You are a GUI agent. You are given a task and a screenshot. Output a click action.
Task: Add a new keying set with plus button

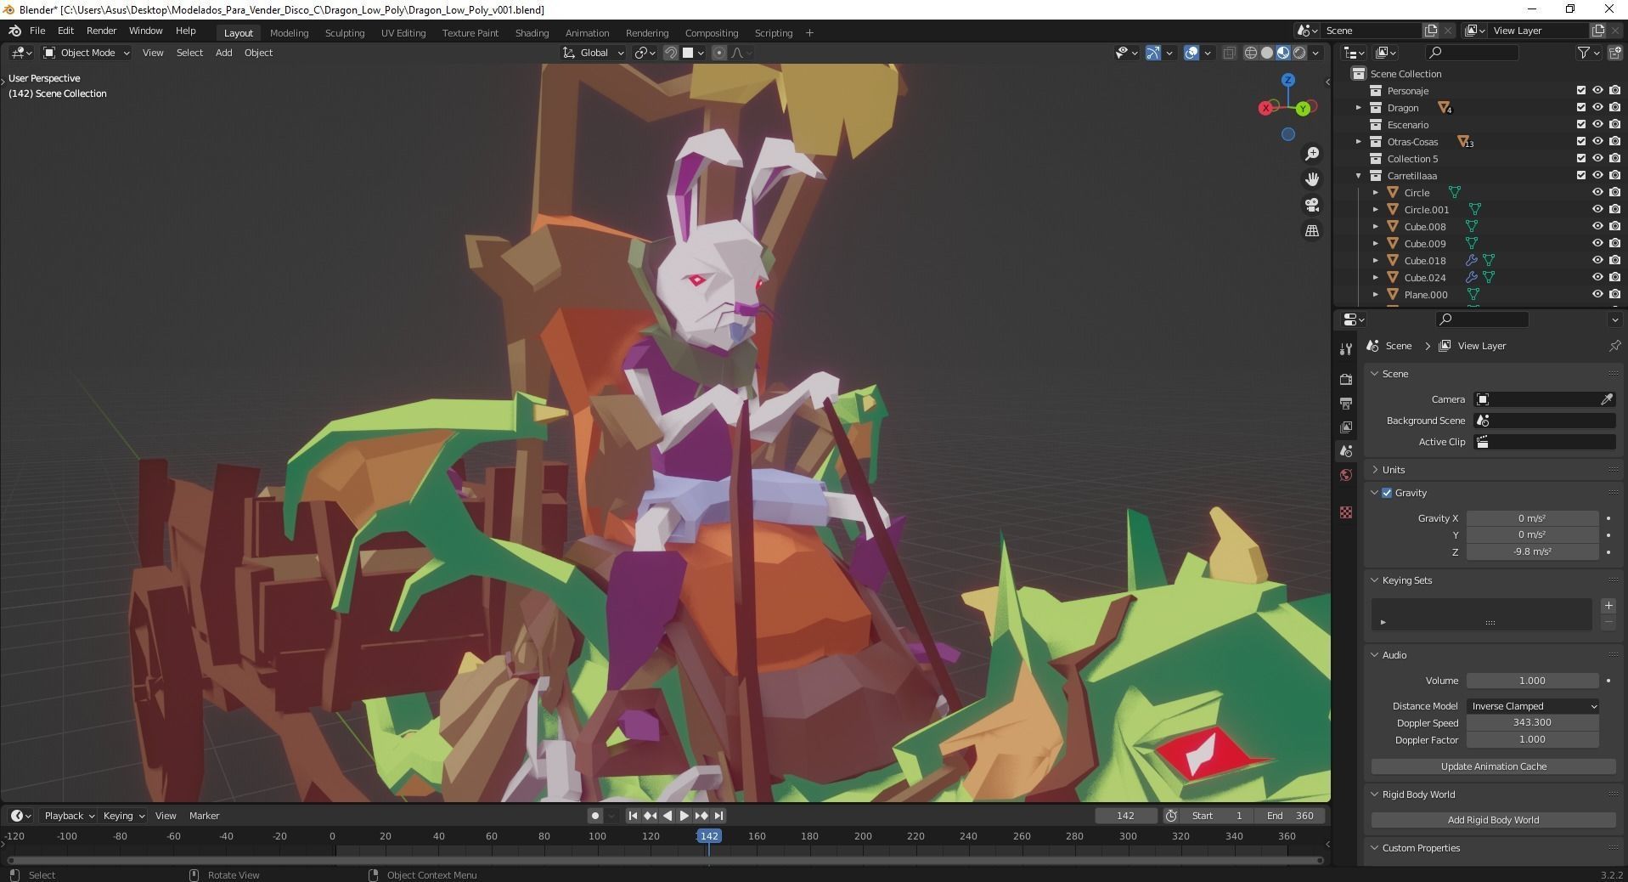click(1608, 606)
